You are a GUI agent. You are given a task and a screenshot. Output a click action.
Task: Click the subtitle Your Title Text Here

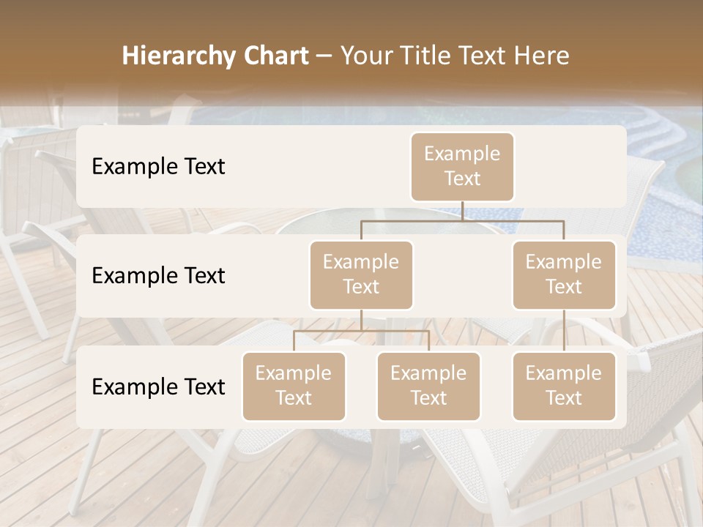(x=454, y=55)
